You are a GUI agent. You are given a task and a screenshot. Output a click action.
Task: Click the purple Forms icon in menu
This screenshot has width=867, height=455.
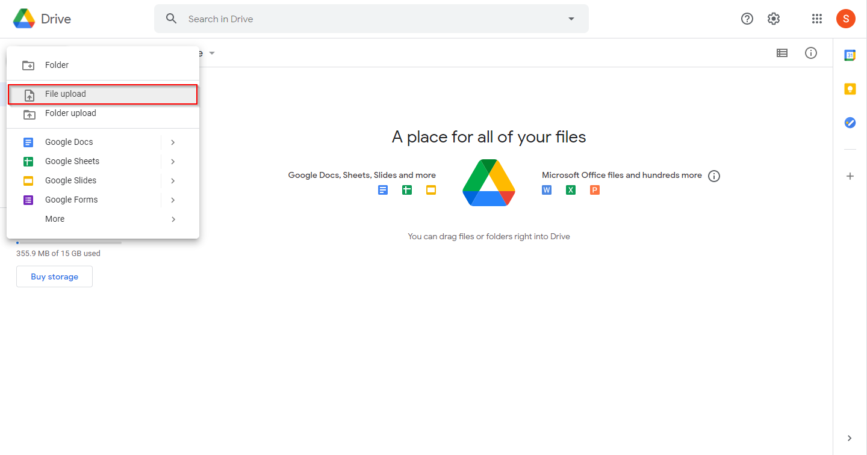[28, 200]
